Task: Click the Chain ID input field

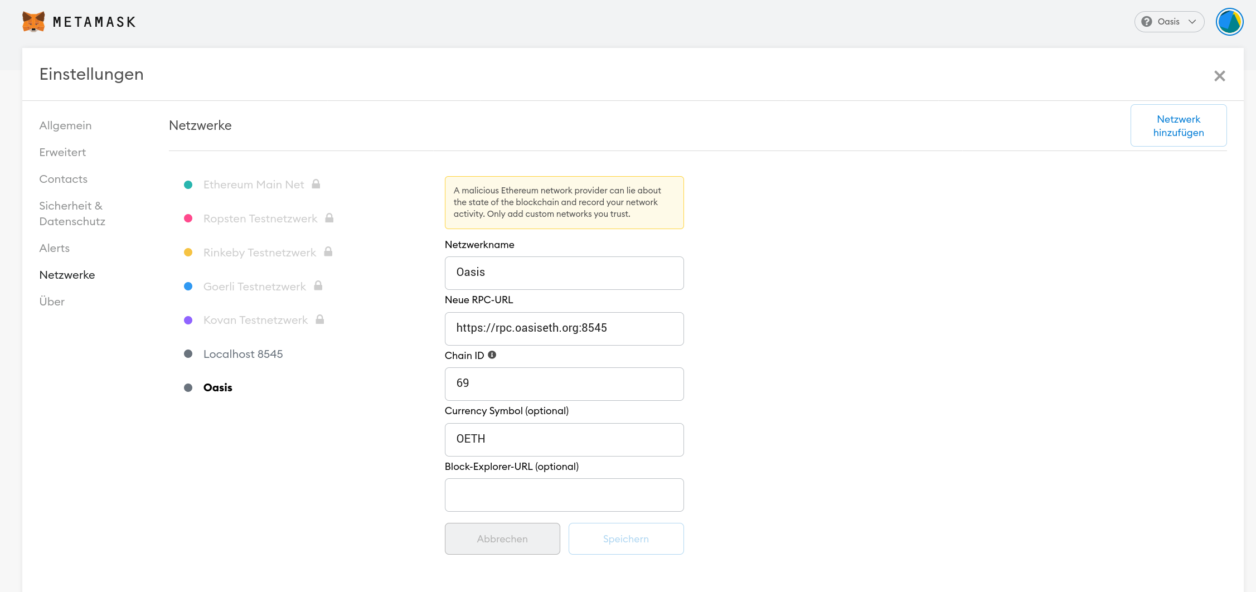Action: 564,384
